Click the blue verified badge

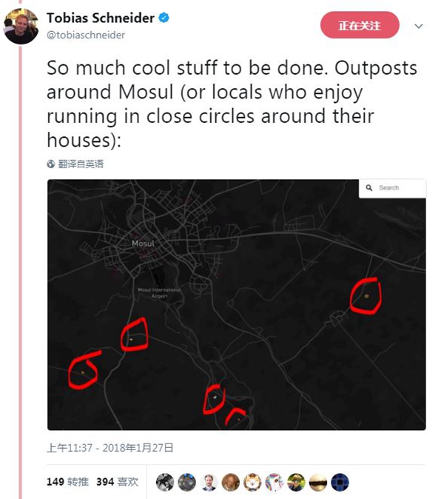(164, 18)
